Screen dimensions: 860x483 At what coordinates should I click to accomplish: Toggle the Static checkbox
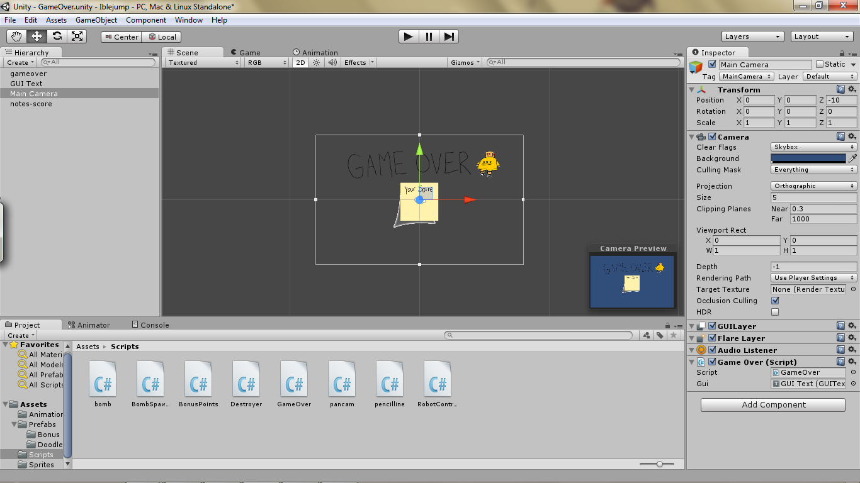(819, 64)
